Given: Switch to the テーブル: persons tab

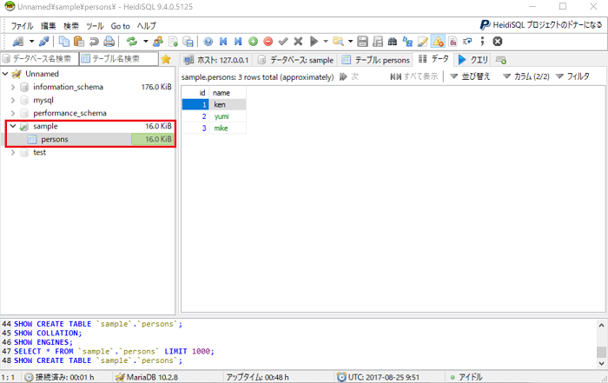Looking at the screenshot, I should (376, 60).
